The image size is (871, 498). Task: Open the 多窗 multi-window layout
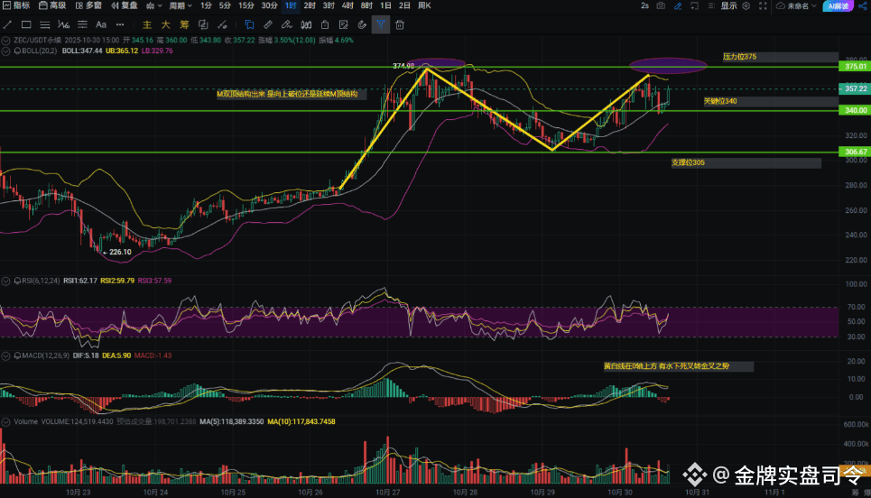tap(88, 5)
